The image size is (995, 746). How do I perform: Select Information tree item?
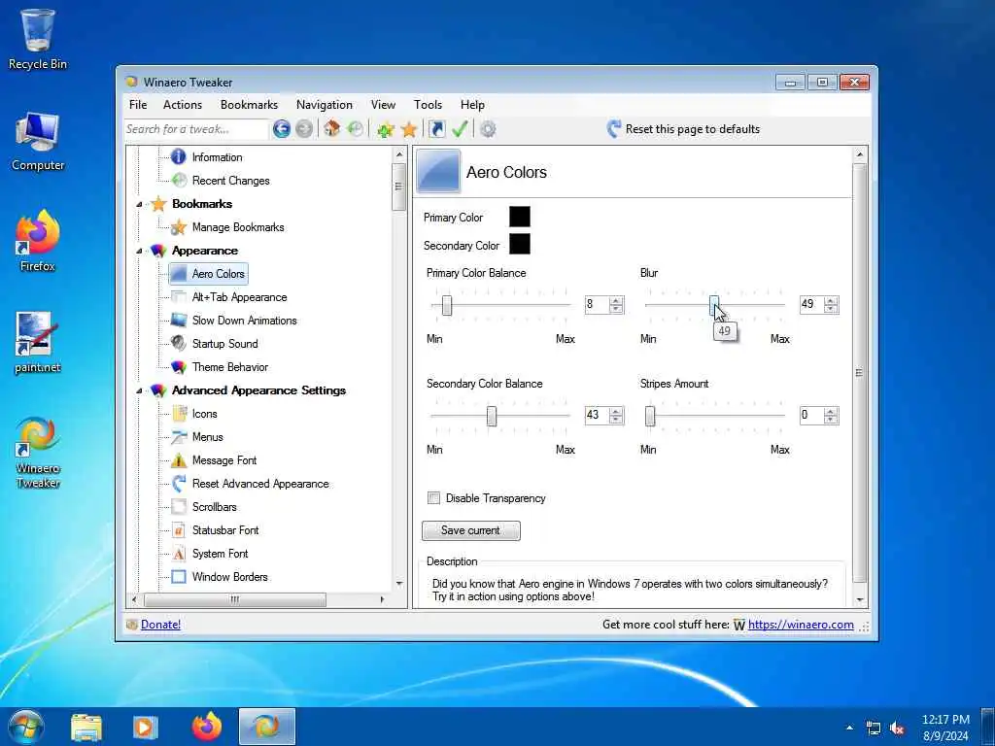217,157
